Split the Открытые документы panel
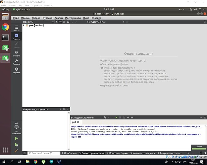 tap(64, 109)
